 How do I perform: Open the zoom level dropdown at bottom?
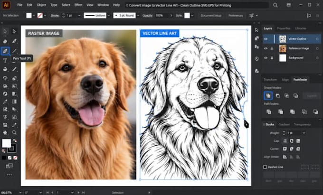[20, 193]
